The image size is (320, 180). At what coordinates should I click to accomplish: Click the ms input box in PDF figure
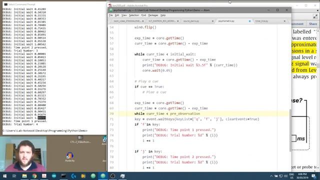click(294, 138)
